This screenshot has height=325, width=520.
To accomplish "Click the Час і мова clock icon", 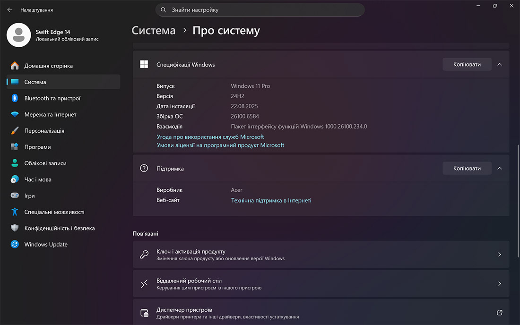I will coord(15,179).
